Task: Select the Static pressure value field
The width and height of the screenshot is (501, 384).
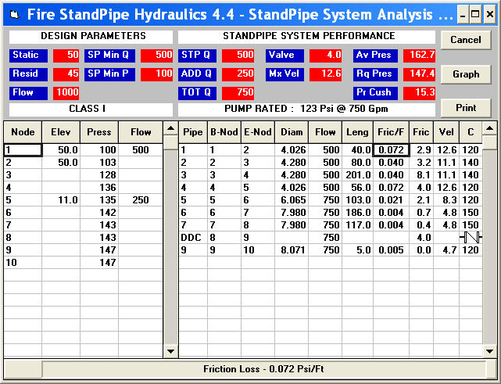Action: [66, 55]
